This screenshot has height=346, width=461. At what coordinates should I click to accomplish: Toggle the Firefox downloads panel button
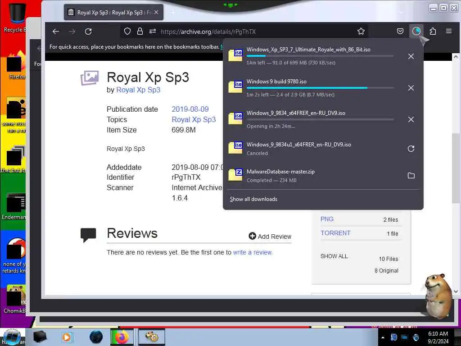click(416, 31)
